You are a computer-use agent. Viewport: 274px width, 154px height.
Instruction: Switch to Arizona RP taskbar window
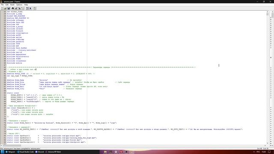53,152
